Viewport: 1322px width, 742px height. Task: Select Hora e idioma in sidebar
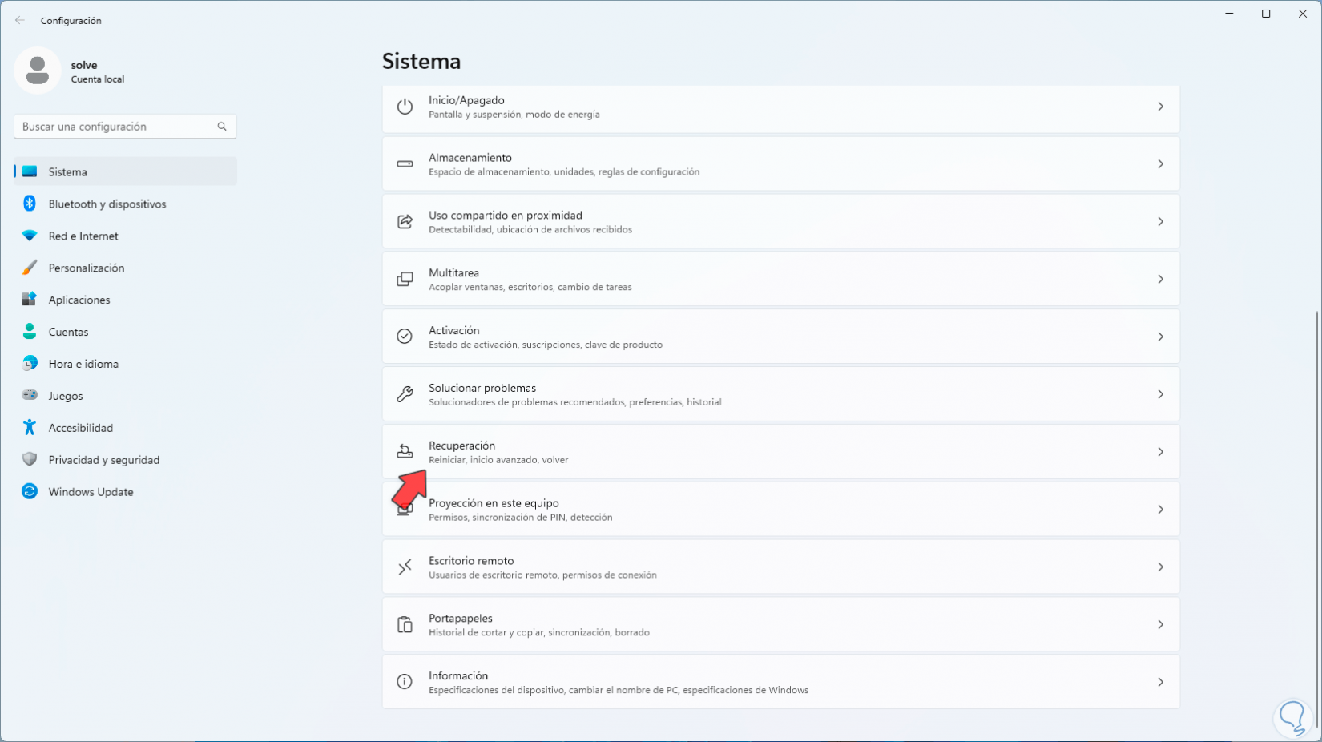(x=83, y=364)
